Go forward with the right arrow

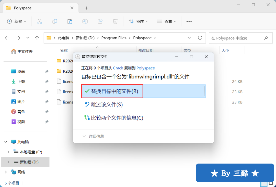coord(18,38)
